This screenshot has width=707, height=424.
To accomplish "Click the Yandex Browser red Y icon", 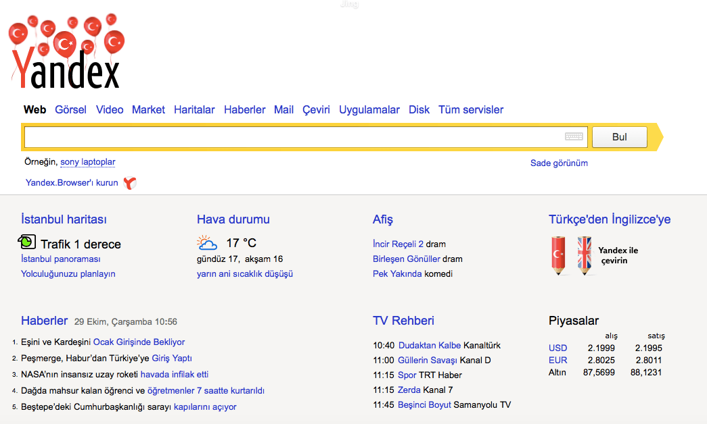I will pyautogui.click(x=130, y=183).
